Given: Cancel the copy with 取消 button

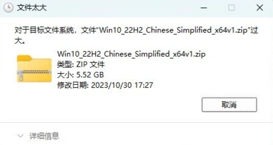Looking at the screenshot, I should (x=229, y=105).
